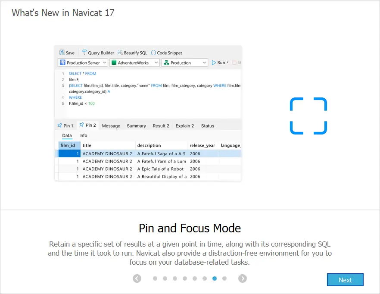Select the highlighted blue pagination dot
The image size is (380, 294).
pyautogui.click(x=215, y=278)
